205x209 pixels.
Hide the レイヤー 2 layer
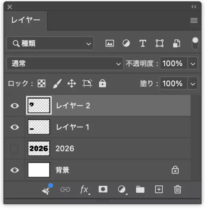15,106
